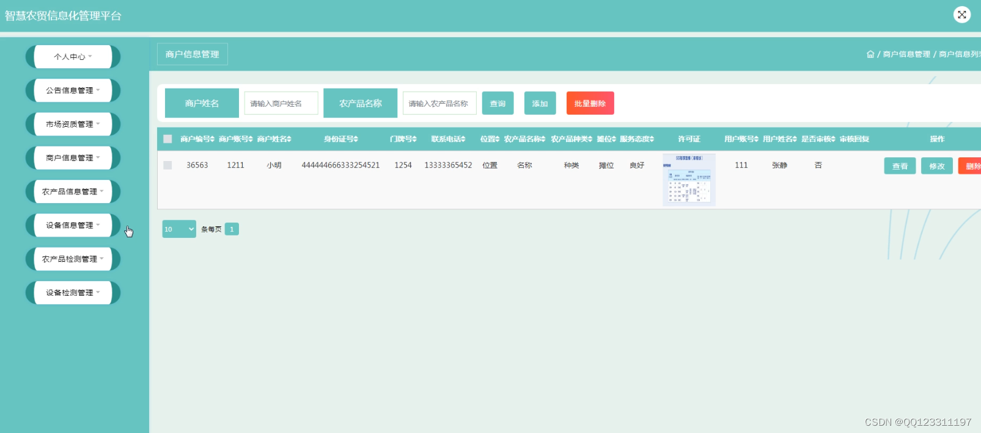Go to page 1 in pagination
This screenshot has width=981, height=433.
click(x=232, y=229)
